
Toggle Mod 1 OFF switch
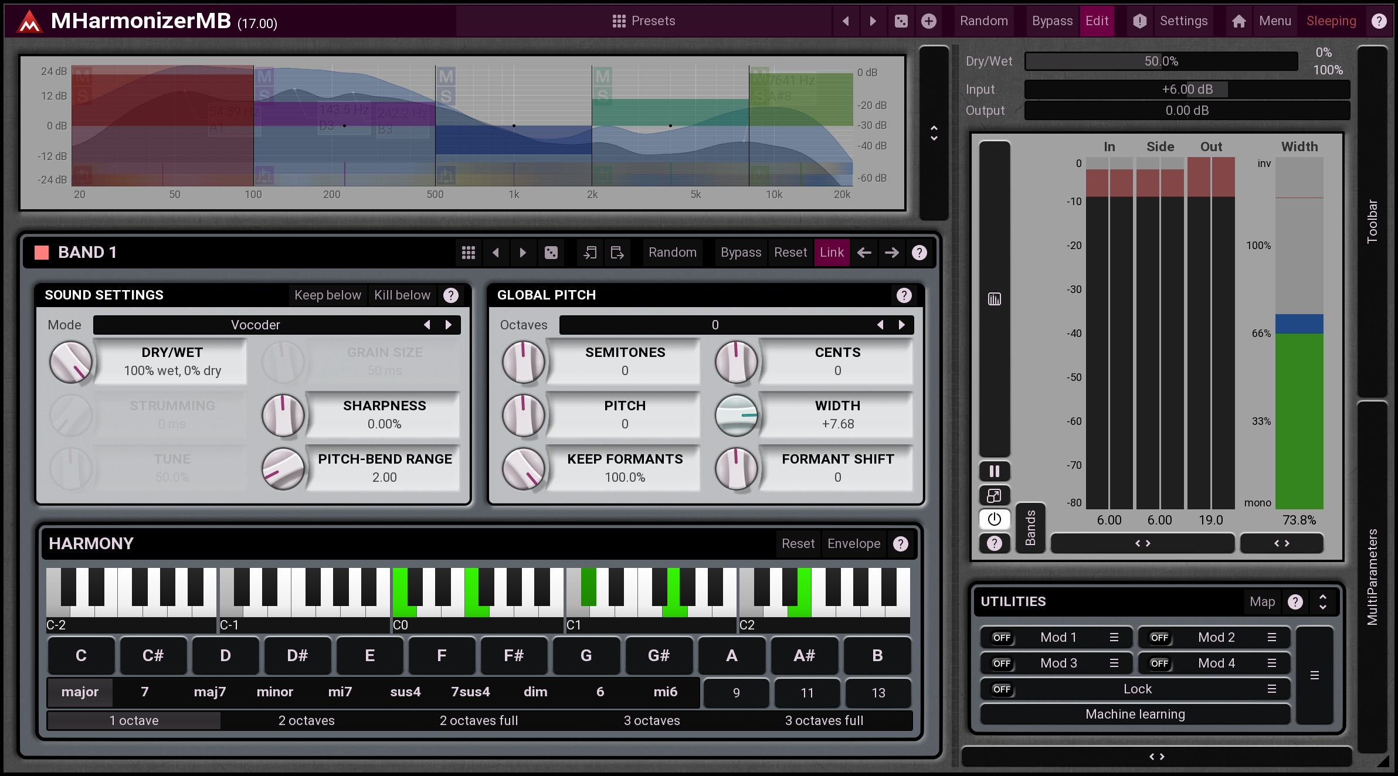tap(1002, 638)
